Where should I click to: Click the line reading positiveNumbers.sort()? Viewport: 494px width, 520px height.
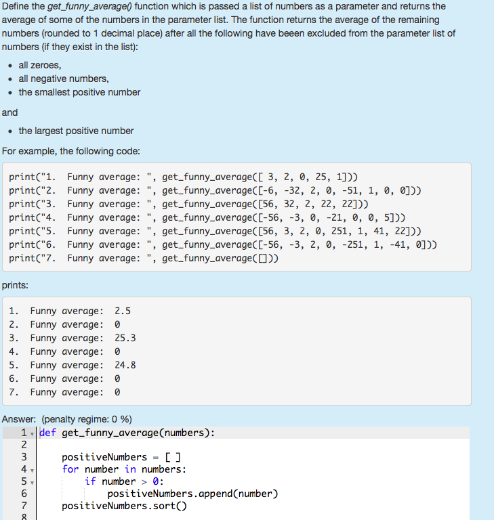click(124, 506)
